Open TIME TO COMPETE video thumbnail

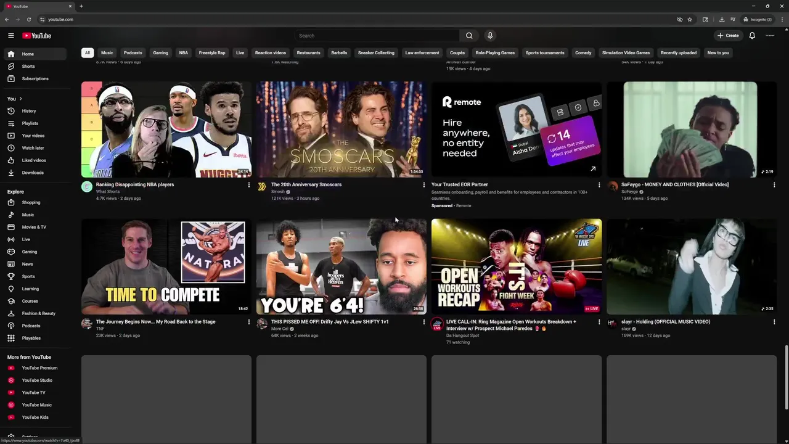(166, 266)
